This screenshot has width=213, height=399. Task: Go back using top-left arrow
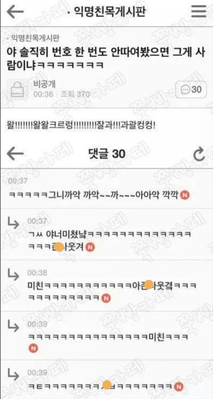(x=15, y=12)
